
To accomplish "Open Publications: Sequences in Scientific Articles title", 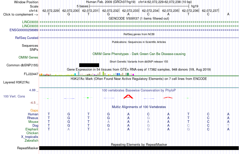I will point(139,42).
